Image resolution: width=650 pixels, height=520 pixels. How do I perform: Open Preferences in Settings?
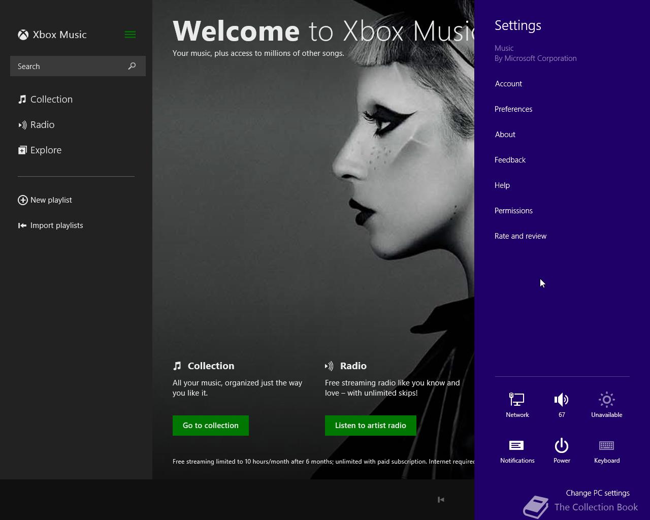(513, 109)
